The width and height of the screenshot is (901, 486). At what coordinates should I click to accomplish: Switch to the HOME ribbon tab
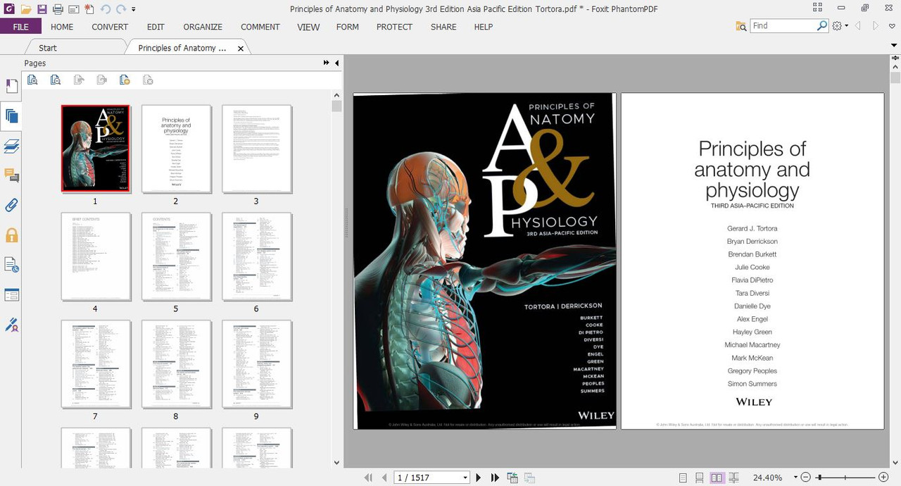point(62,27)
